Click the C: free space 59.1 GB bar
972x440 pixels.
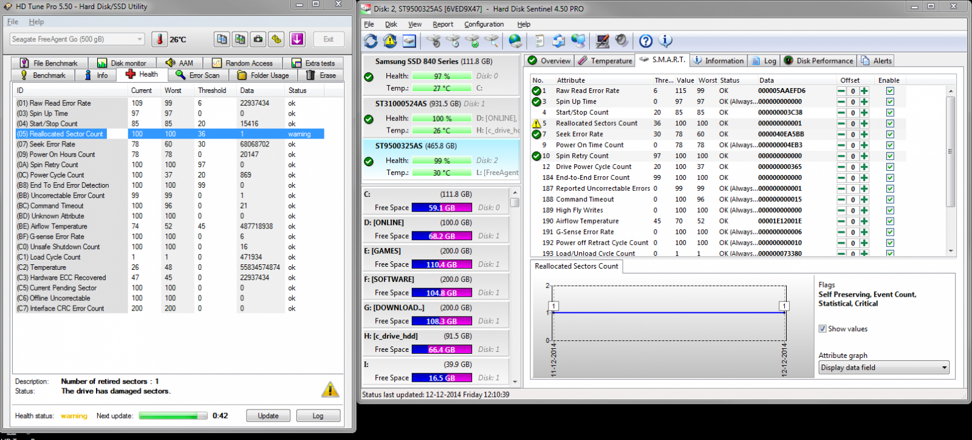442,208
